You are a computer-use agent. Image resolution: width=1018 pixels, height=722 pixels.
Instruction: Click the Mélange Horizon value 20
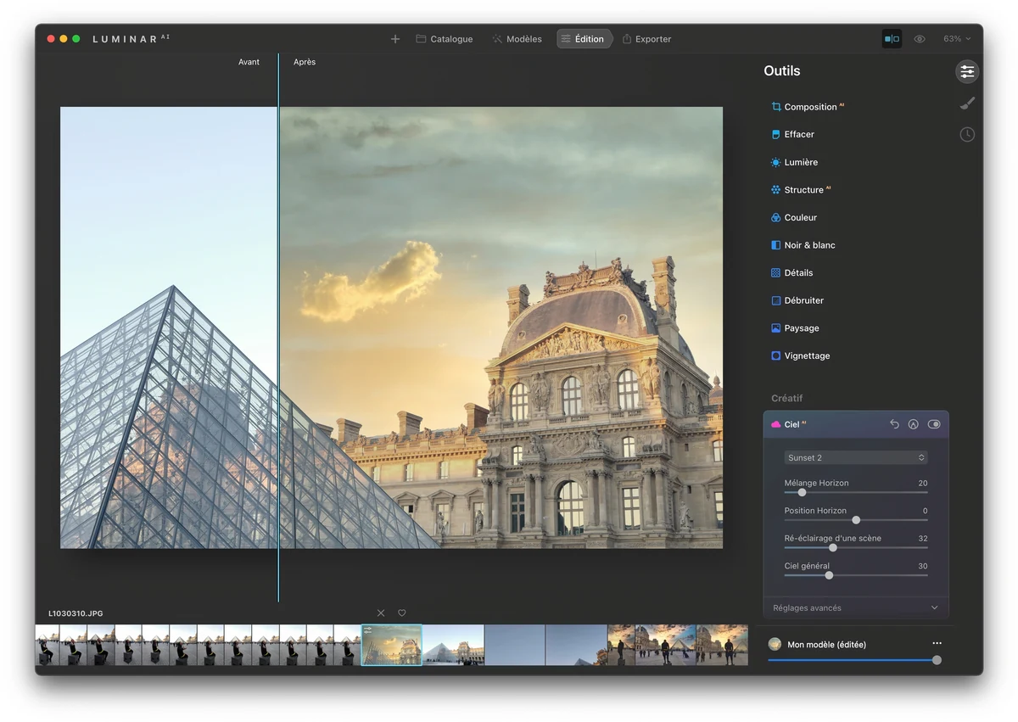(x=923, y=483)
